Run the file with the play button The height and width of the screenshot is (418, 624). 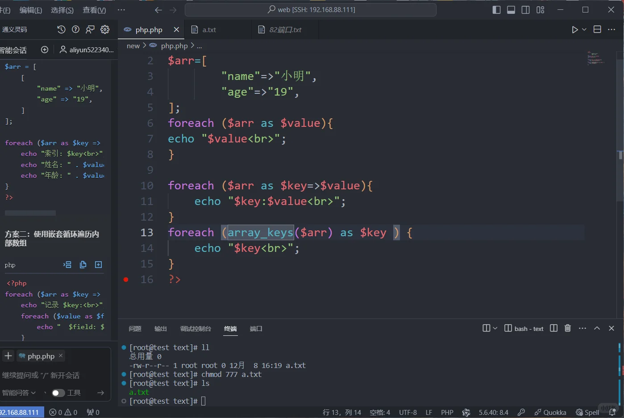coord(575,29)
